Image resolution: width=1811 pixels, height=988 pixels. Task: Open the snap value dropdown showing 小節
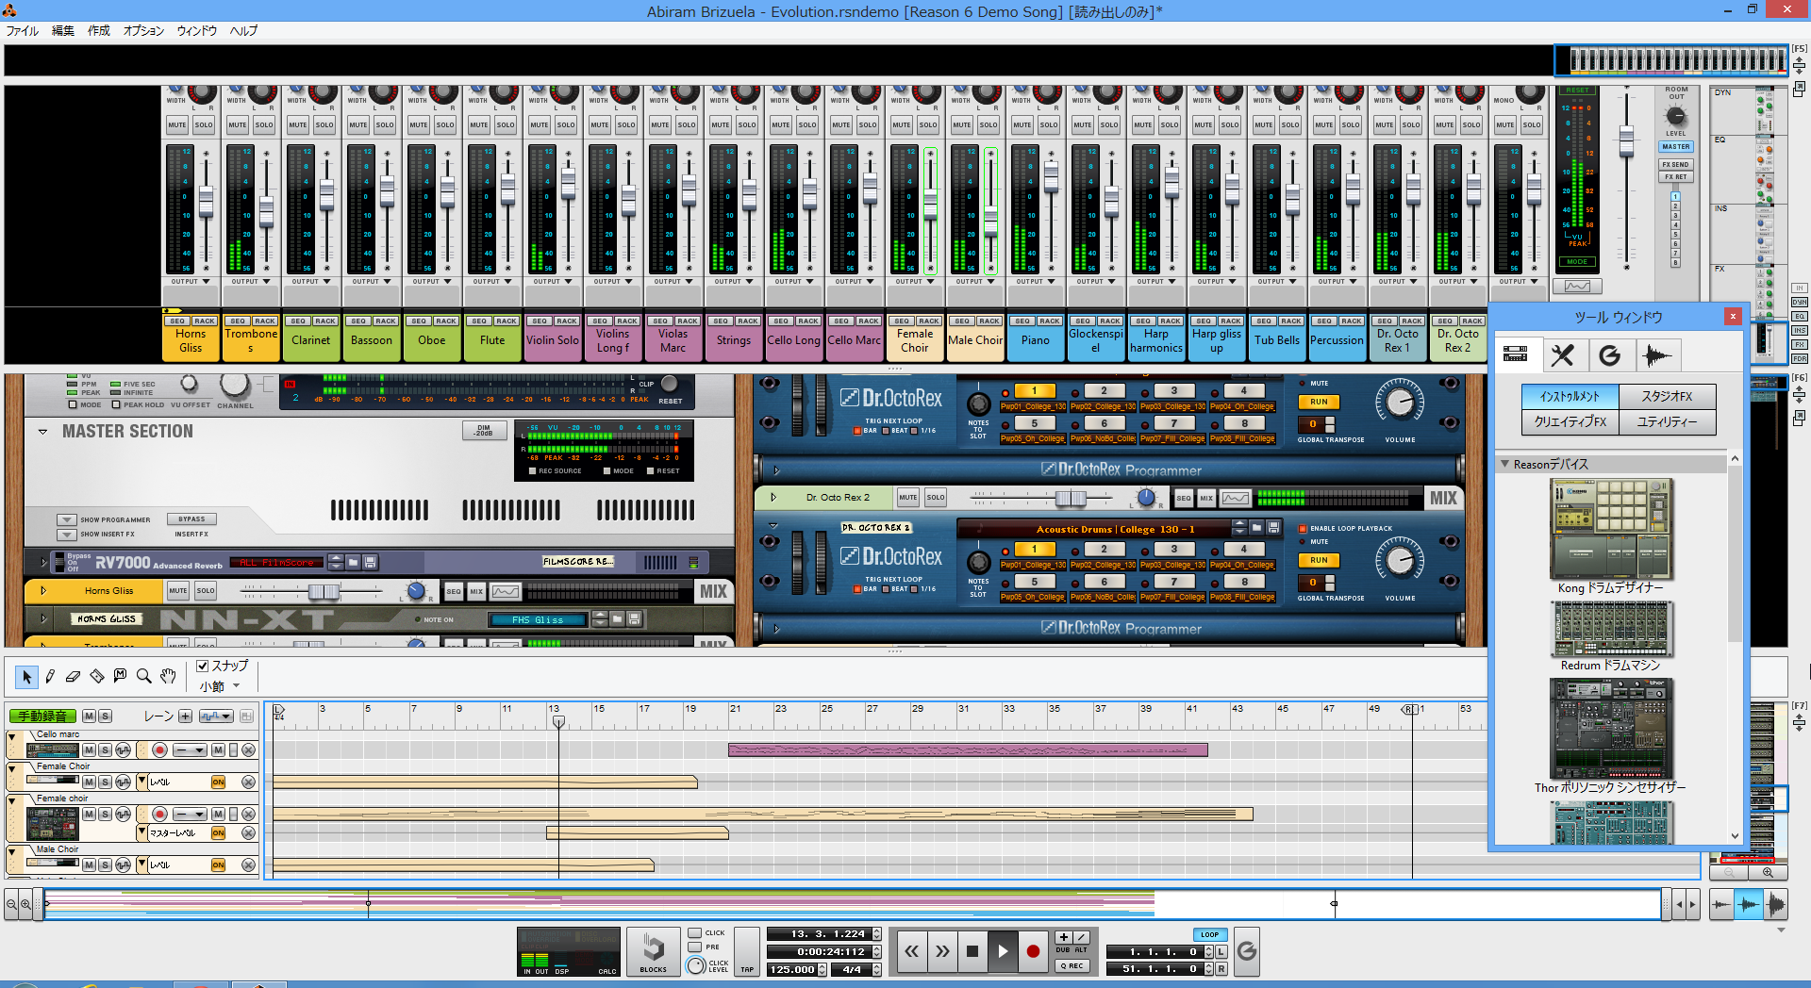tap(220, 686)
